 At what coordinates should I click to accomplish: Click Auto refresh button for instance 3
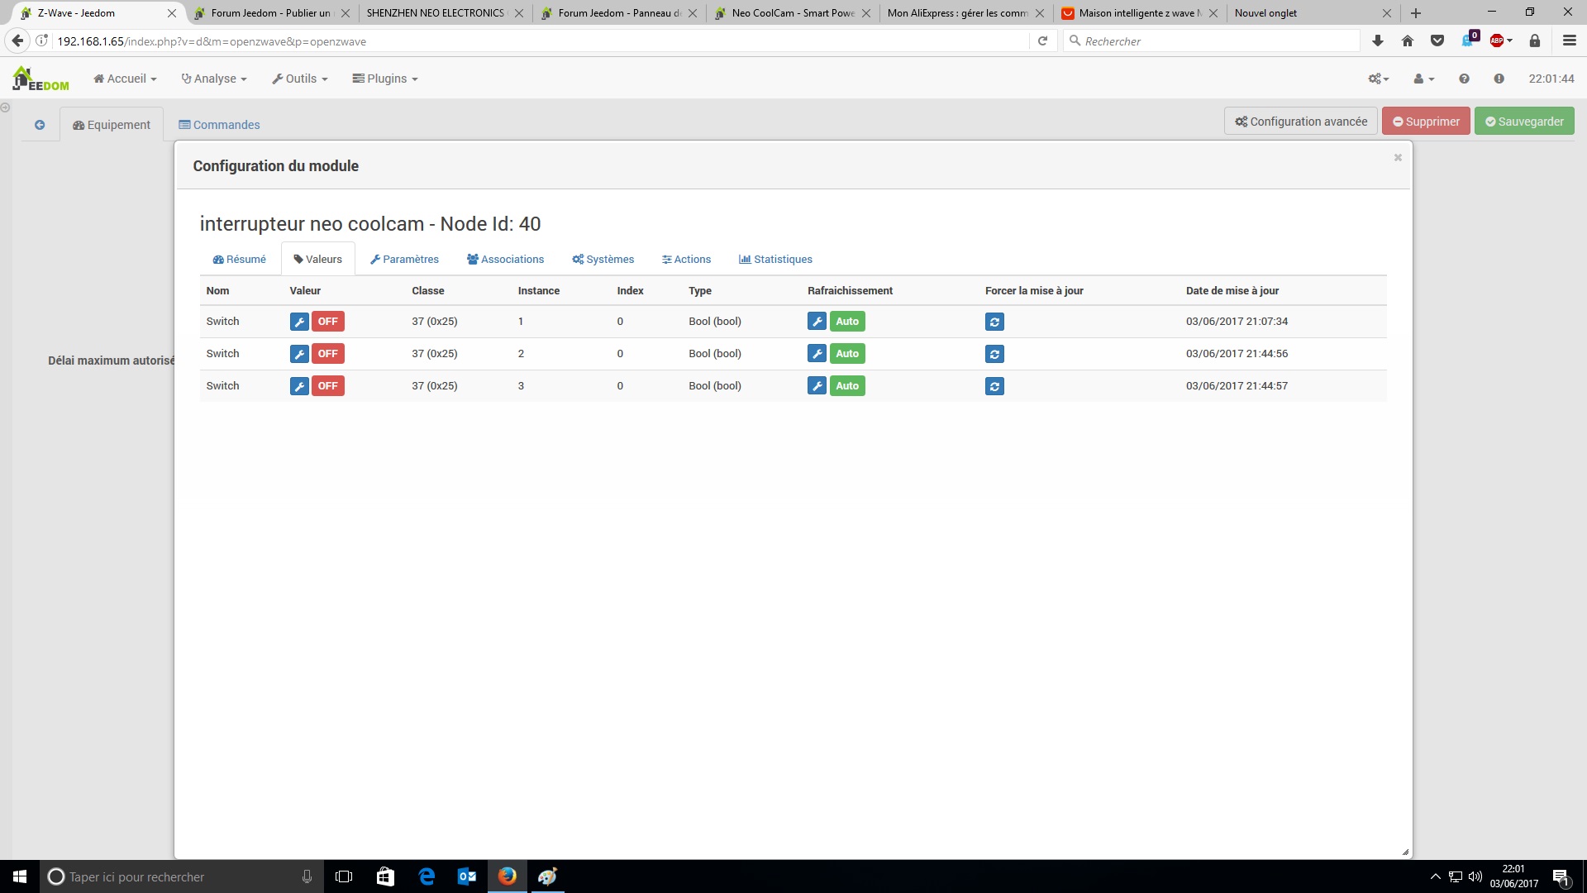[847, 386]
